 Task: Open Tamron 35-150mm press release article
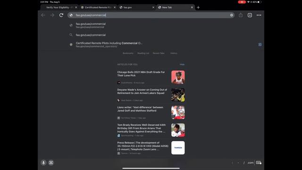pos(151,148)
